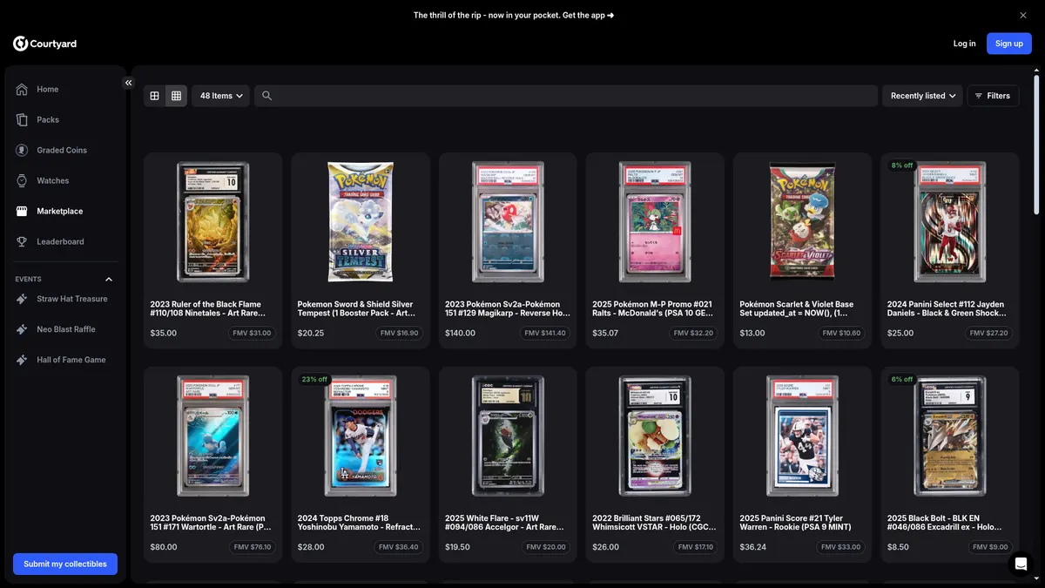Click the Log in link
The image size is (1045, 588).
(964, 44)
